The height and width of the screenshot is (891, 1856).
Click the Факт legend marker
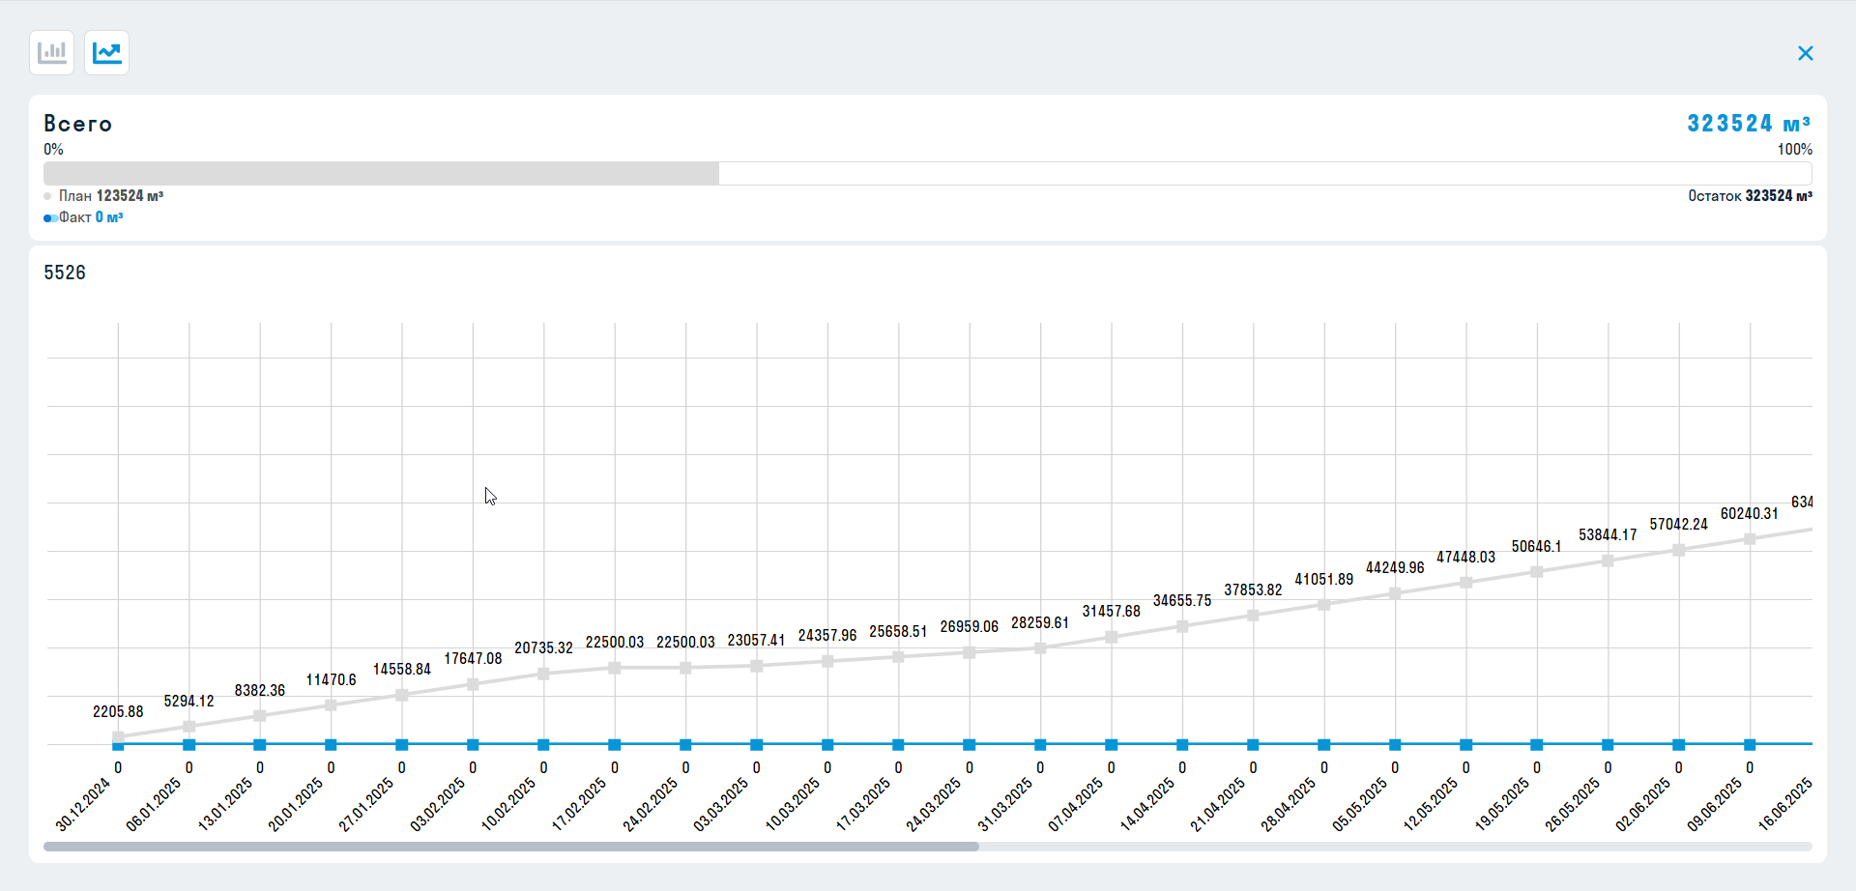(50, 217)
